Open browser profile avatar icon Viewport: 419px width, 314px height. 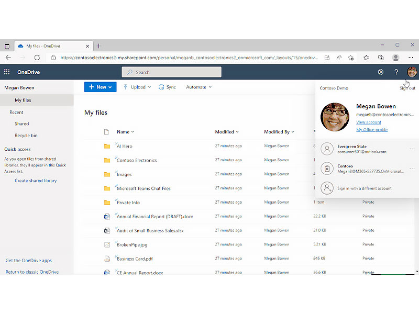[x=396, y=58]
